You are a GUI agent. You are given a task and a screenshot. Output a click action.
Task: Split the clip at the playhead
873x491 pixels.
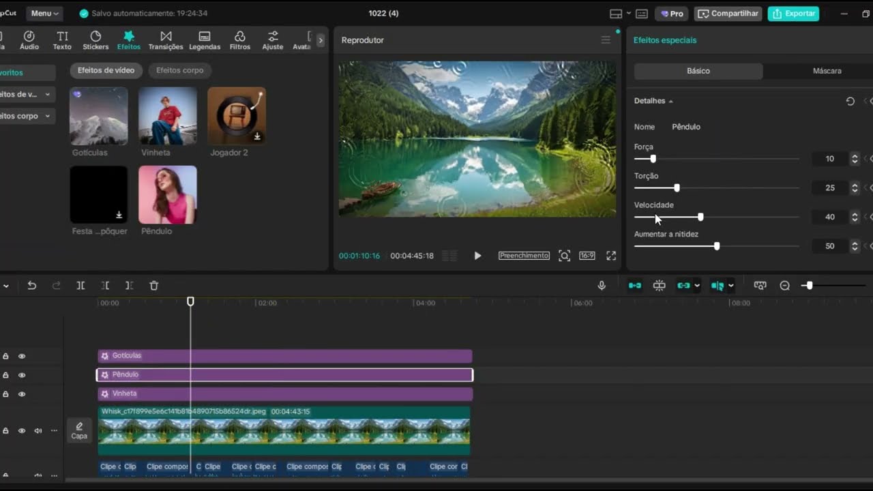[x=80, y=286]
